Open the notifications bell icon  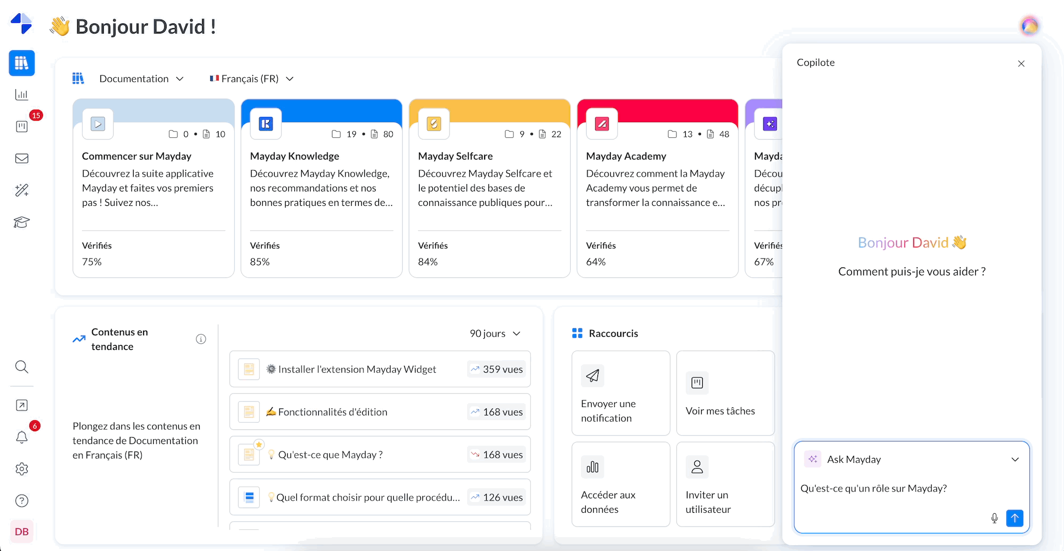22,437
